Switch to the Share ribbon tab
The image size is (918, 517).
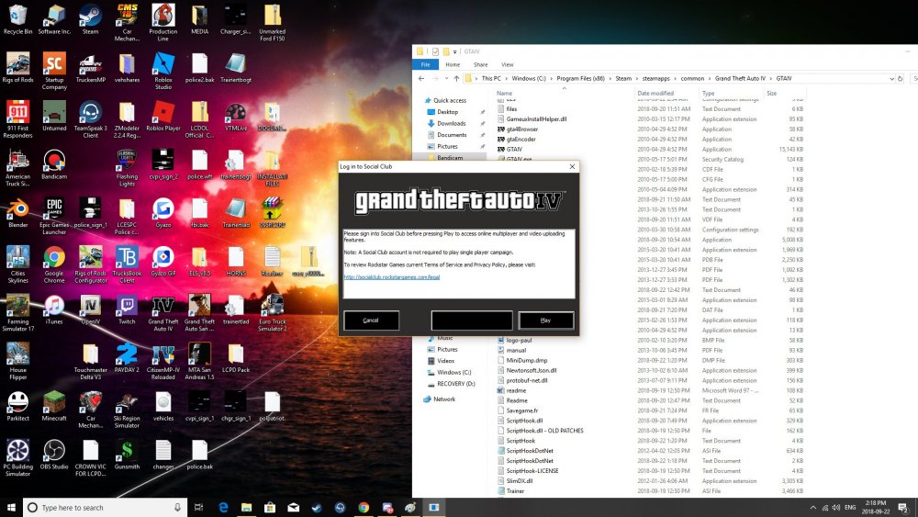pyautogui.click(x=481, y=64)
